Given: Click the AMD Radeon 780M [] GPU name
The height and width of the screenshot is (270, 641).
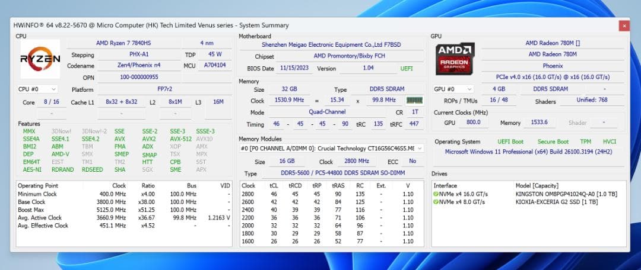Looking at the screenshot, I should click(553, 43).
